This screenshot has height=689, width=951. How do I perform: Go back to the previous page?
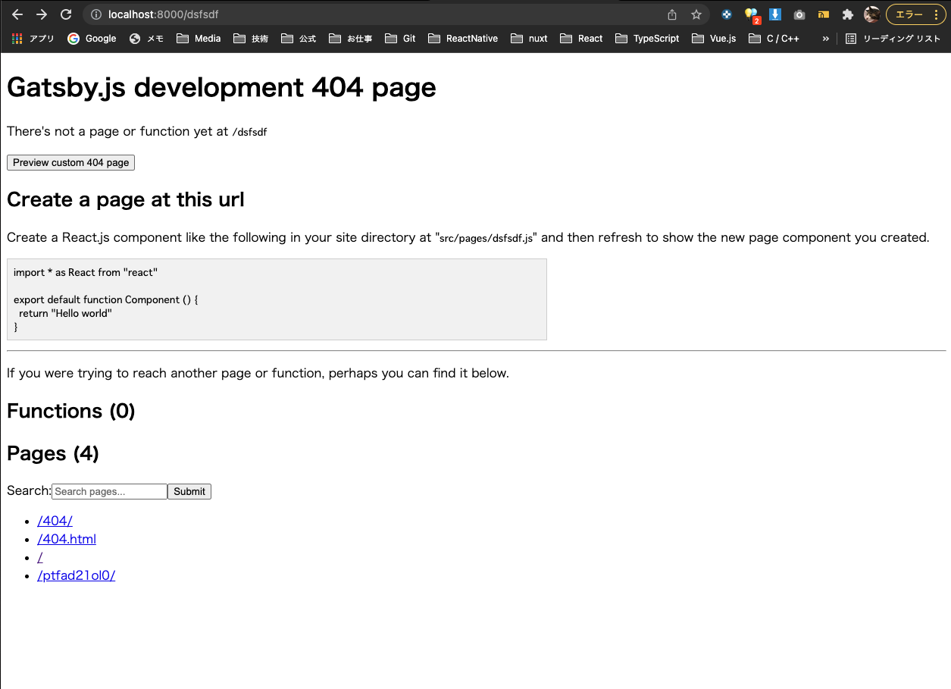17,14
